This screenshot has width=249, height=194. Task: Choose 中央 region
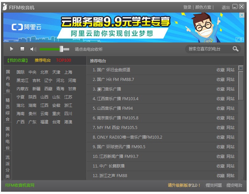[x=32, y=72]
